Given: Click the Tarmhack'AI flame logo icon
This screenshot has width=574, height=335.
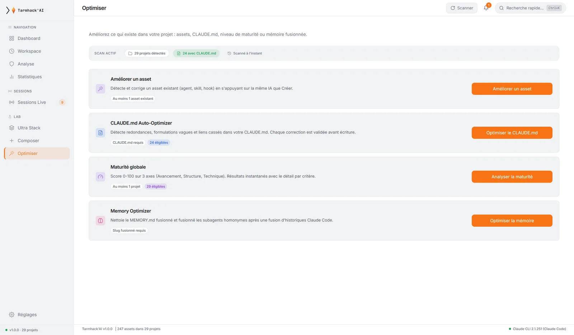Looking at the screenshot, I should 14,10.
